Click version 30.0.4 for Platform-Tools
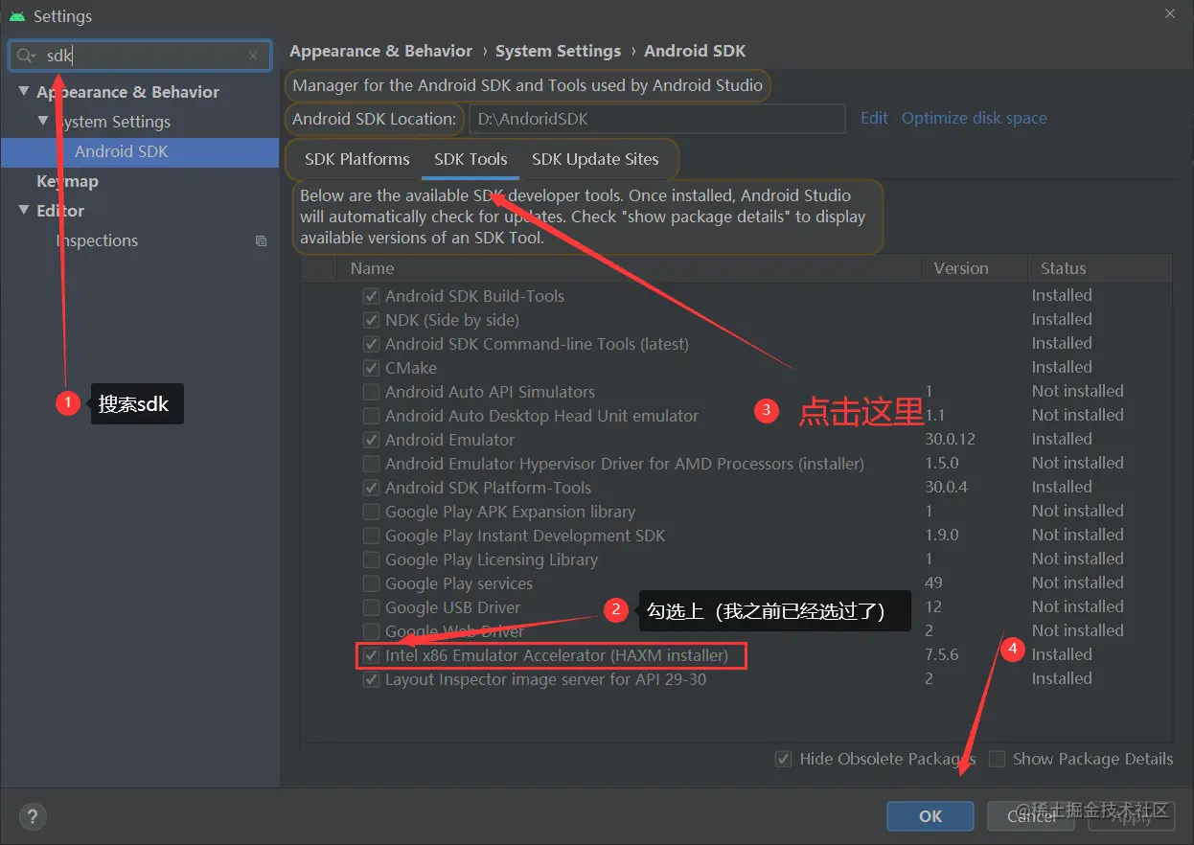1194x845 pixels. pyautogui.click(x=947, y=487)
